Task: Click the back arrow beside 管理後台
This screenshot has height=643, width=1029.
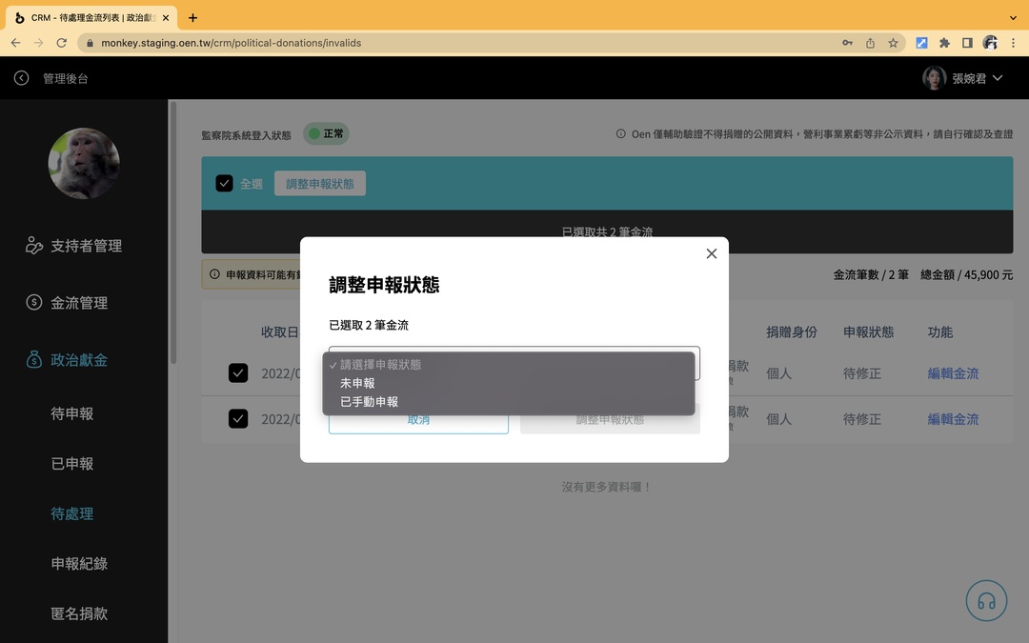Action: pos(21,77)
